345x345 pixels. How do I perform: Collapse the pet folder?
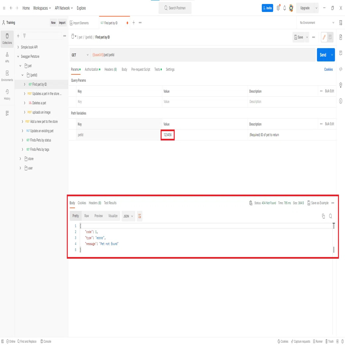click(x=20, y=66)
